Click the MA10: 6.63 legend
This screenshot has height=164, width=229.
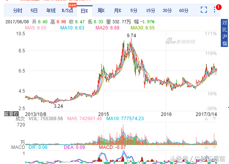coord(72,28)
